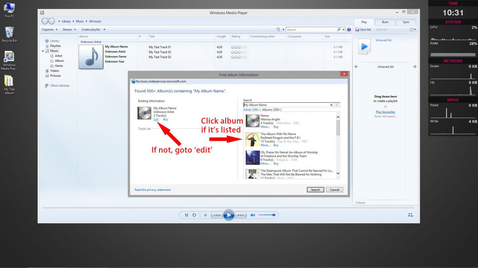Rate My Test Track 01 using stars
478x268 pixels.
239,47
